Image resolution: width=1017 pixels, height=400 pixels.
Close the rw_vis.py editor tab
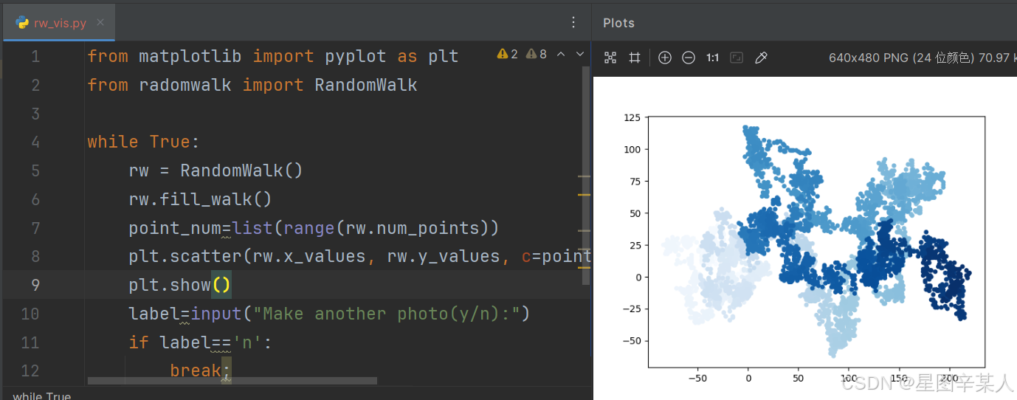[x=100, y=23]
